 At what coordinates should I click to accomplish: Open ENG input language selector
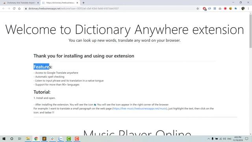229,138
